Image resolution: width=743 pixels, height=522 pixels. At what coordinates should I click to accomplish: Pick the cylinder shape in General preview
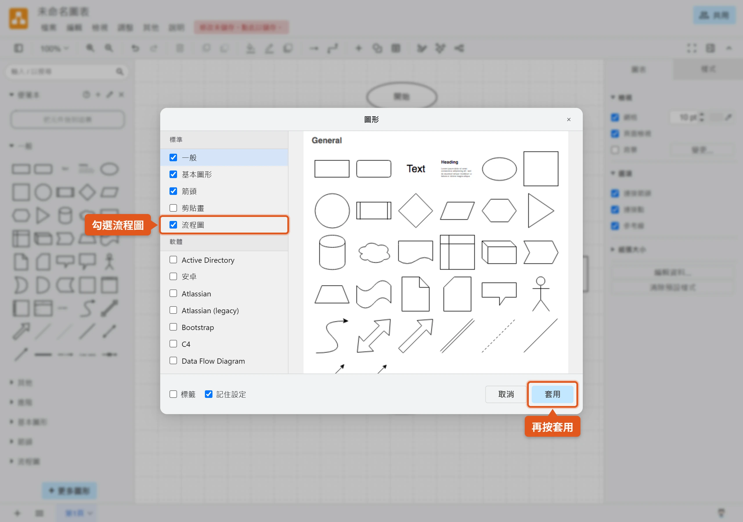(332, 252)
